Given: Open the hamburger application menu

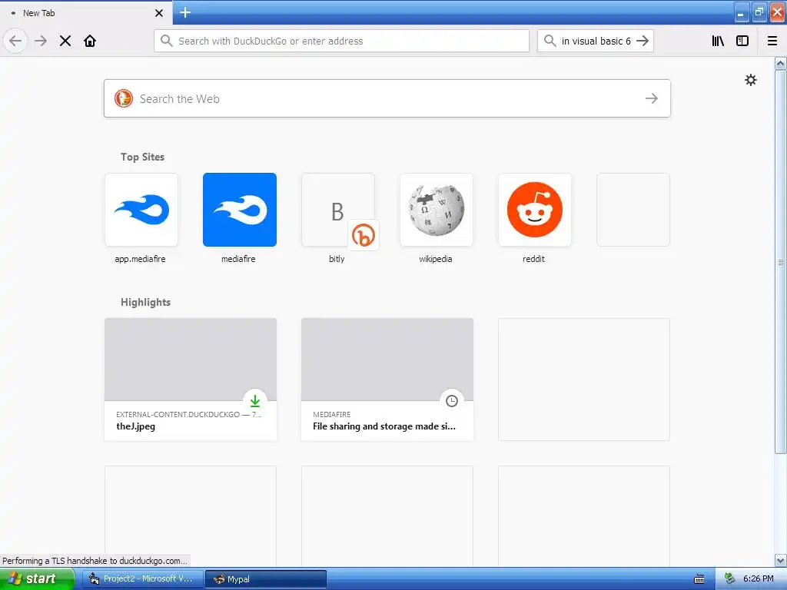Looking at the screenshot, I should point(772,41).
